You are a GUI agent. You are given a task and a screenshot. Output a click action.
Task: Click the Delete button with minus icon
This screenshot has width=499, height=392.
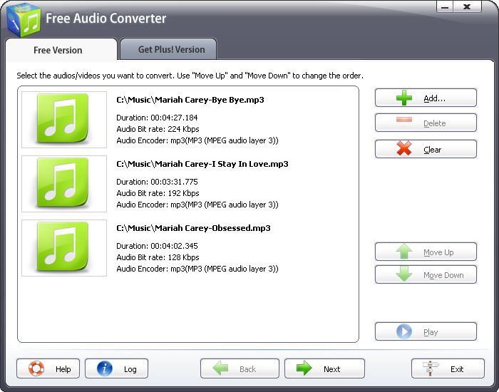click(426, 123)
